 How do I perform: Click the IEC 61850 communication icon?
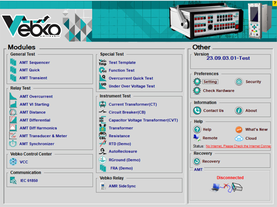13,180
